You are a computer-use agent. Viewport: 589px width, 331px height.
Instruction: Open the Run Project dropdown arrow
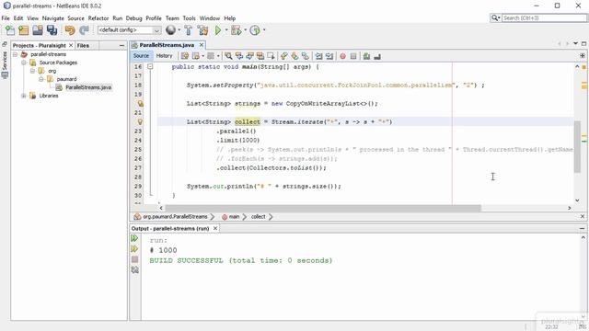point(226,30)
